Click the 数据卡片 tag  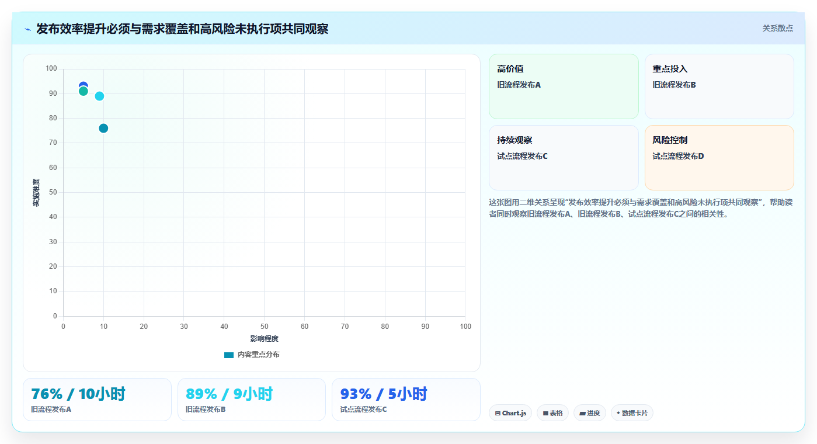632,413
